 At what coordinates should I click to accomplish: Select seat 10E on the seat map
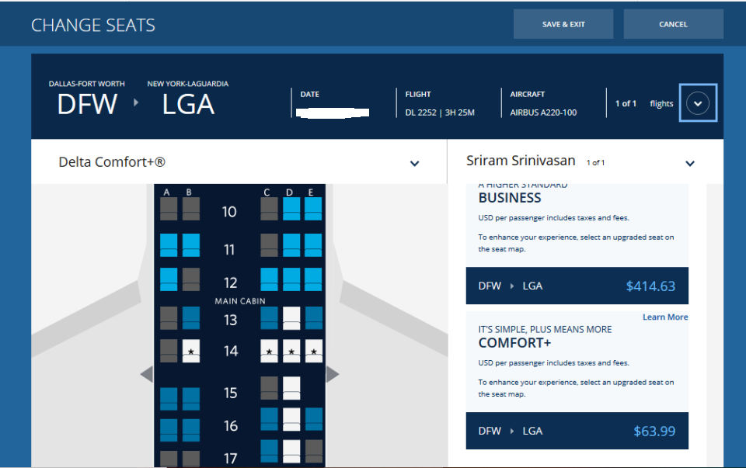click(313, 209)
